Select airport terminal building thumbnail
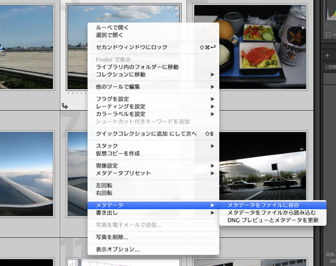This screenshot has height=266, width=336. (x=262, y=166)
